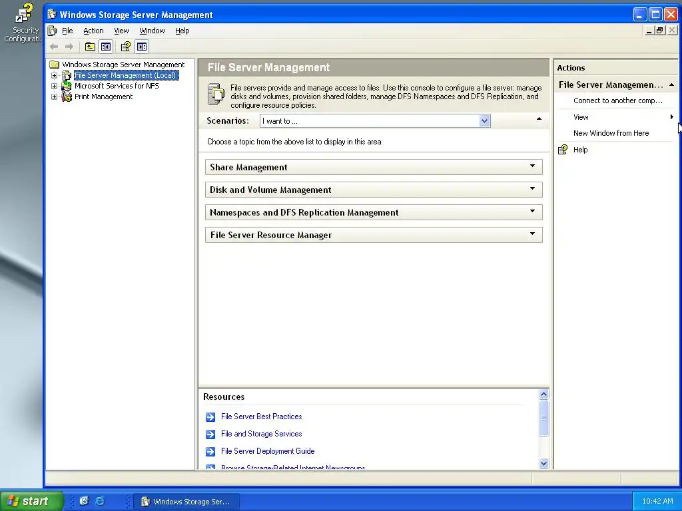Click the Help toolbar icon with question mark
Image resolution: width=682 pixels, height=511 pixels.
[126, 47]
